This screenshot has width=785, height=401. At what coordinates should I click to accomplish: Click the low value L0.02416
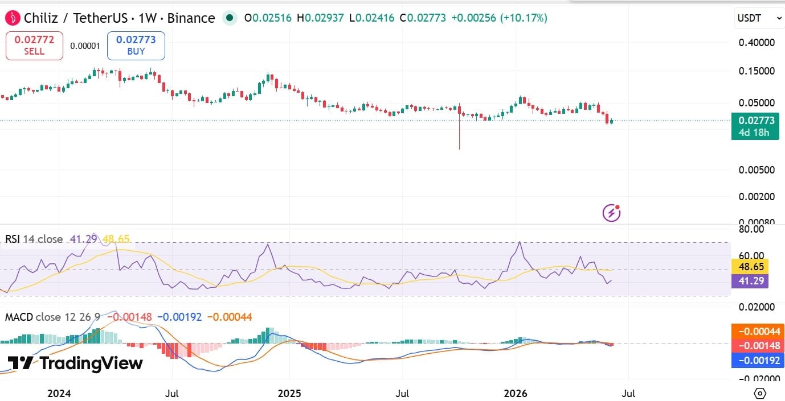pos(373,18)
